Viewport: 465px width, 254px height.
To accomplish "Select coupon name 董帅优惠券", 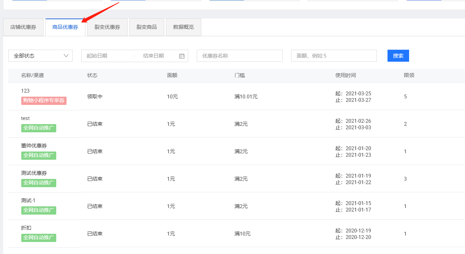I will click(x=34, y=146).
